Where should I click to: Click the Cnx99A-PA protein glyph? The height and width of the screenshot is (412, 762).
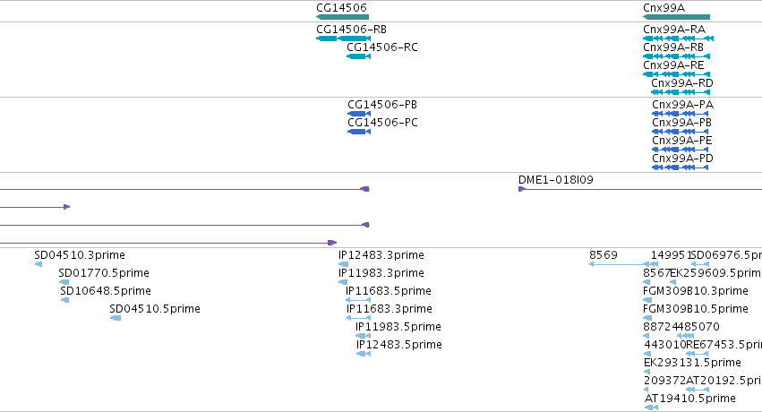[680, 114]
